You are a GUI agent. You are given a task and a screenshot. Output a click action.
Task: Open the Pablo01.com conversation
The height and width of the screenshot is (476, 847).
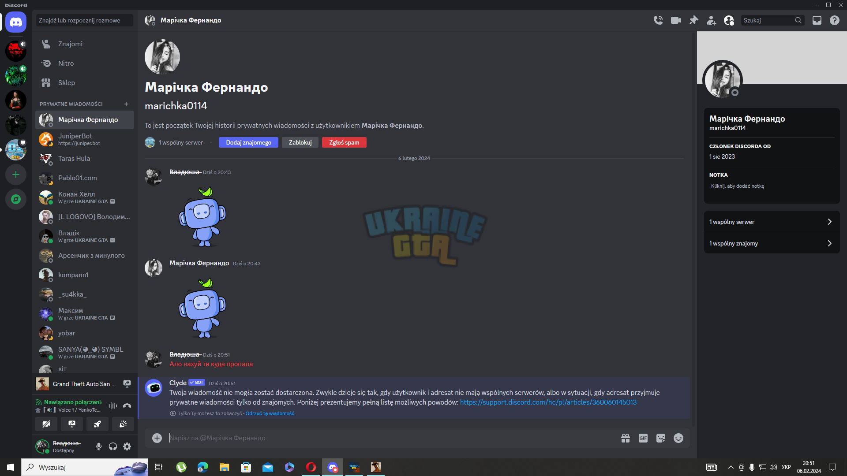[85, 178]
